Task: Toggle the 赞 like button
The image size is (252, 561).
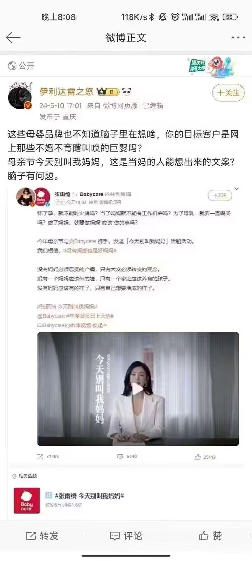Action: [210, 536]
